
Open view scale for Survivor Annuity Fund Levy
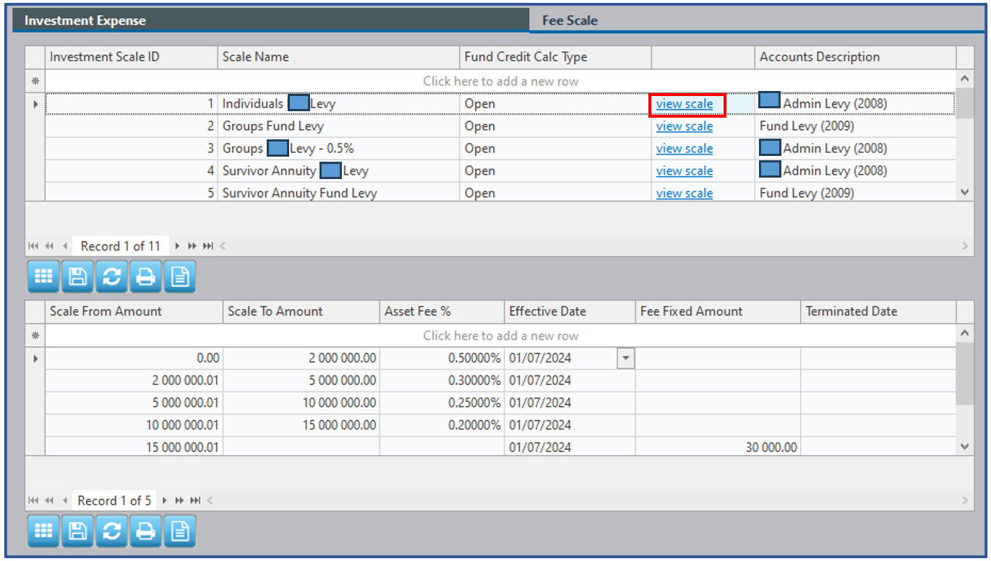click(685, 193)
